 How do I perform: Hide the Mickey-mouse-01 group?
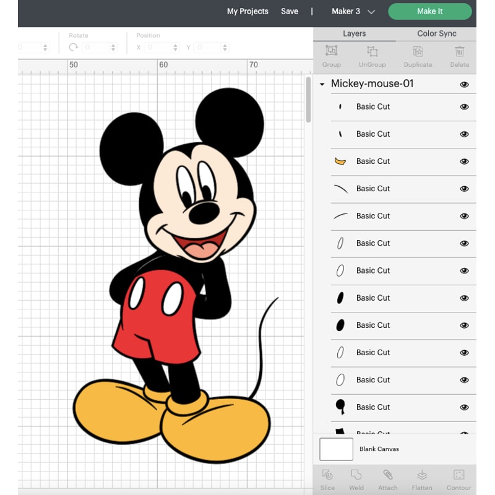464,84
